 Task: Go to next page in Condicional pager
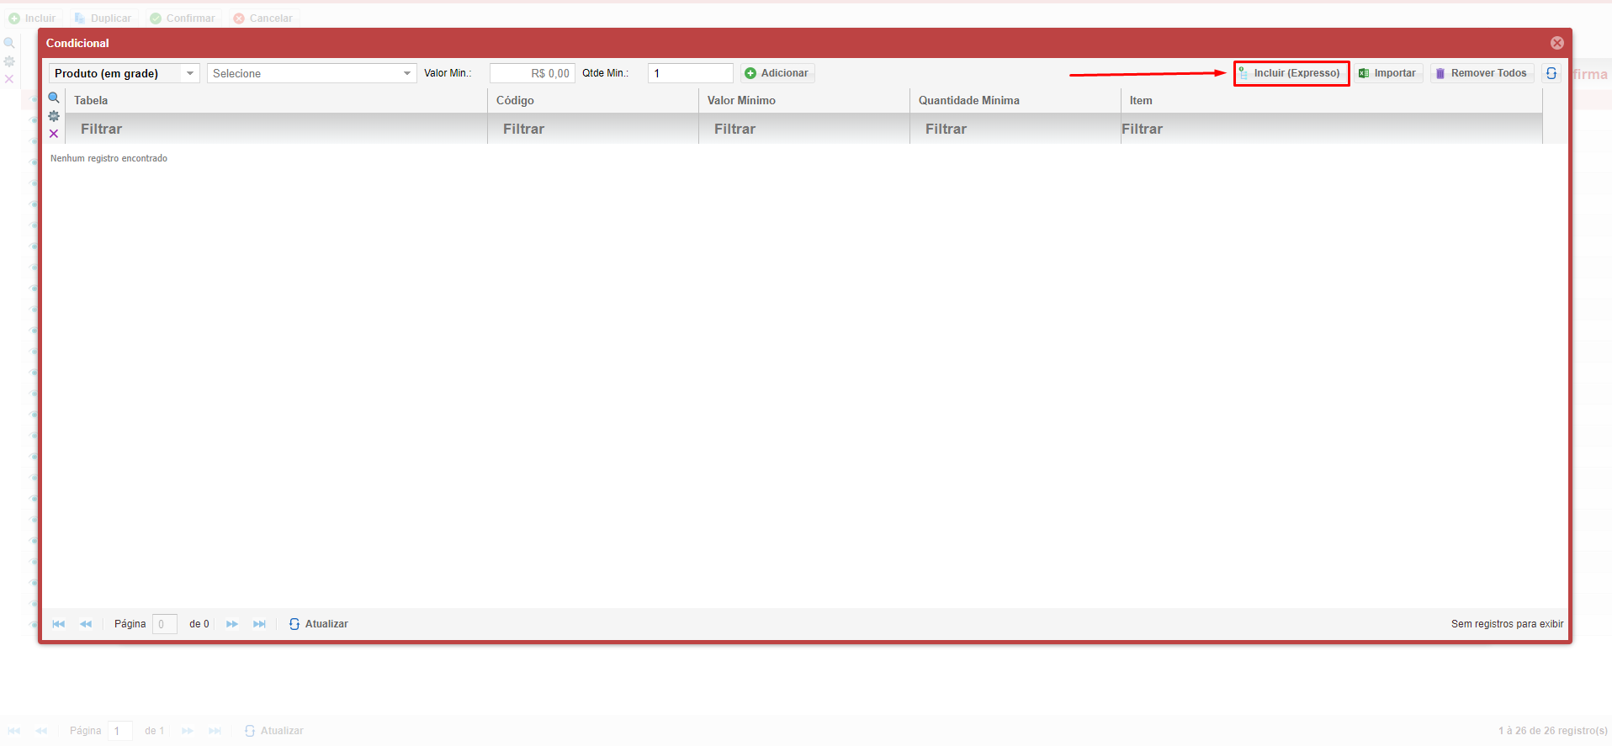232,624
